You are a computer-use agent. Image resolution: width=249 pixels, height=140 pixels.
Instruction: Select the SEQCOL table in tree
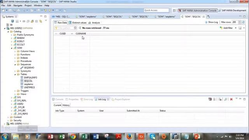tap(28, 81)
